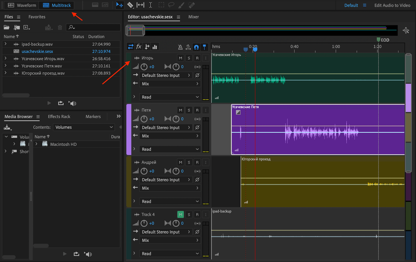Switch to the Mixer tab
The width and height of the screenshot is (416, 262).
coord(194,17)
